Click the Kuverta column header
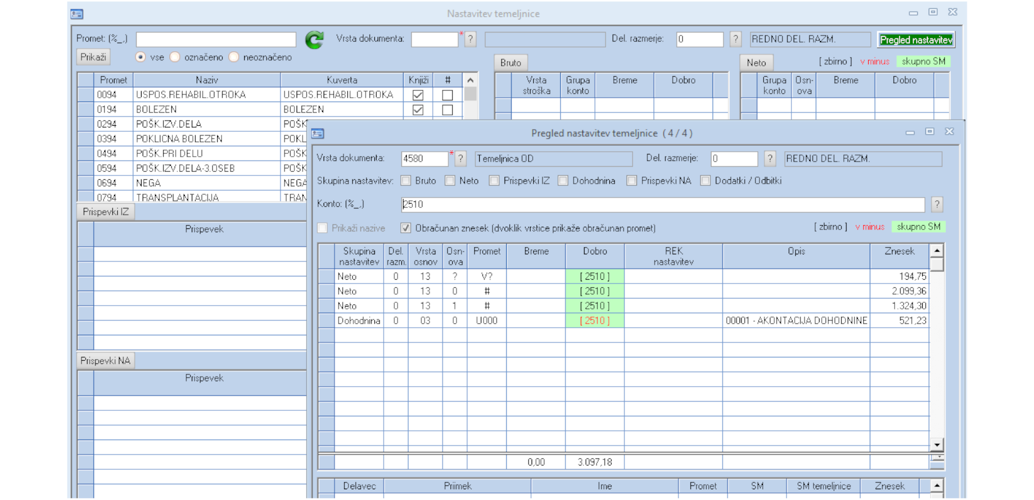This screenshot has height=500, width=1034. [342, 80]
